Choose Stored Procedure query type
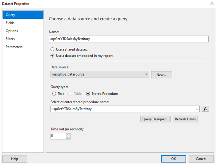Screen dimensions: 216x164 [88, 94]
